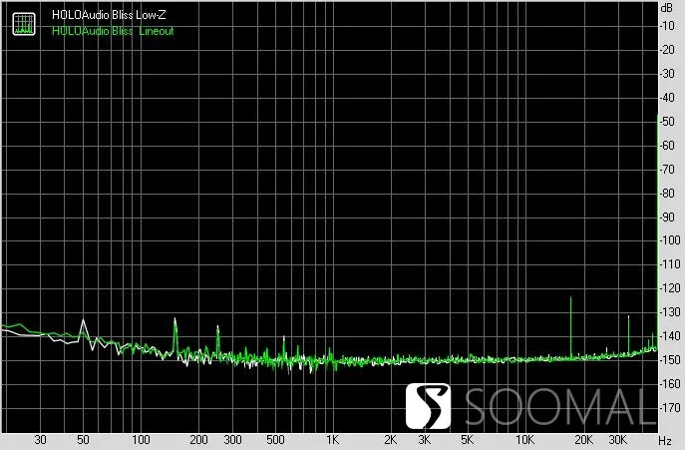Select the green HOLOAudio Bliss Lineout legend entry
Screen dimensions: 685x450
pyautogui.click(x=113, y=31)
